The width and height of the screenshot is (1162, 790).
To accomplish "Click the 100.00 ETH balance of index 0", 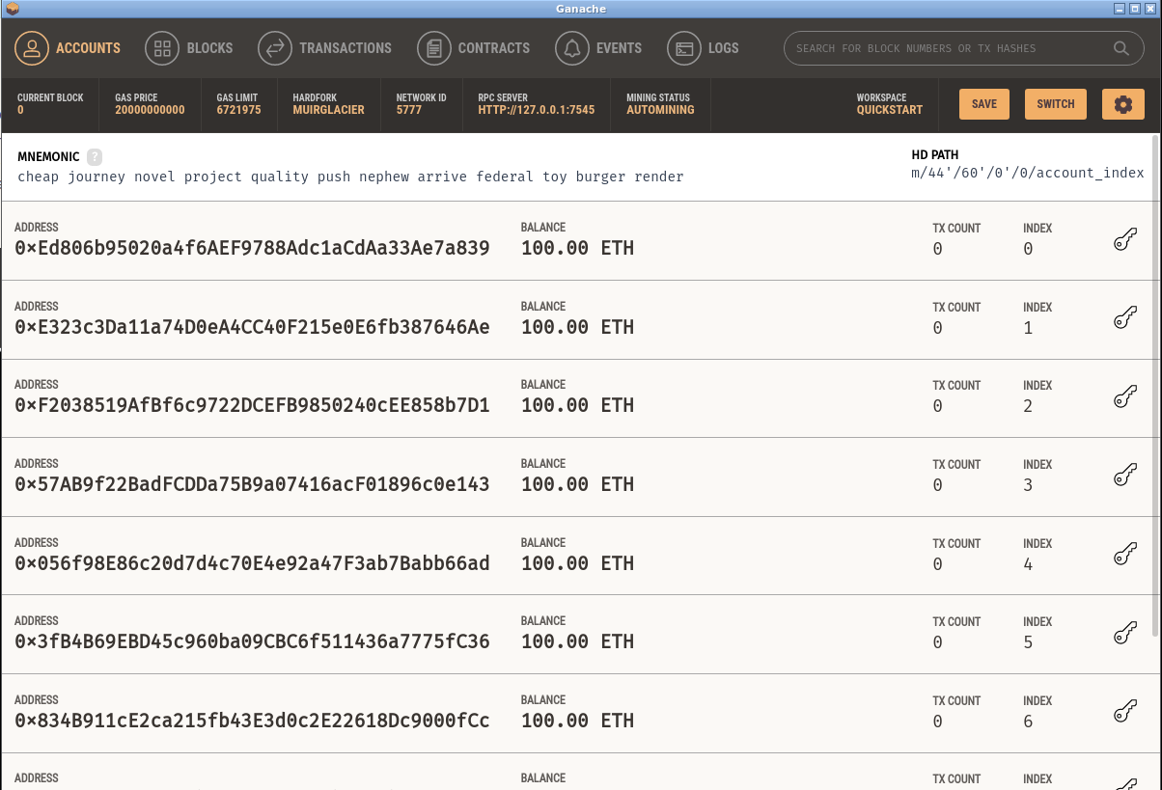I will 577,249.
